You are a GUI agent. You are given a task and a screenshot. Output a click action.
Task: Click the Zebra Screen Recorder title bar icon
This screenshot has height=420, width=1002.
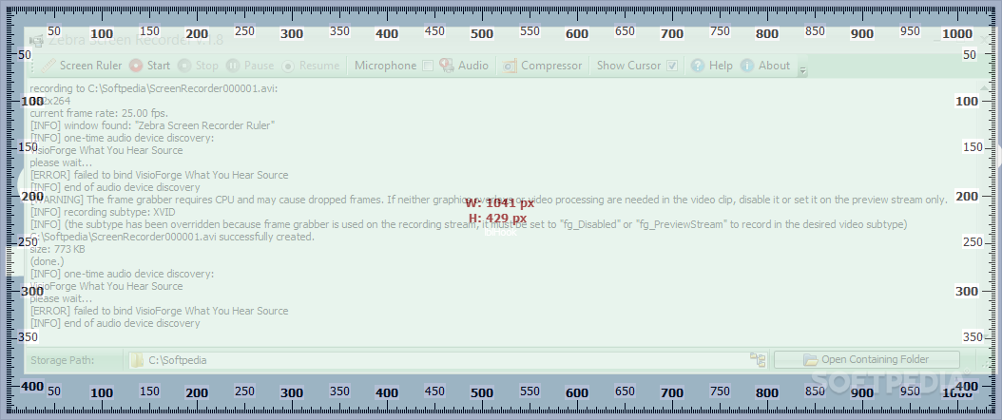pos(37,40)
